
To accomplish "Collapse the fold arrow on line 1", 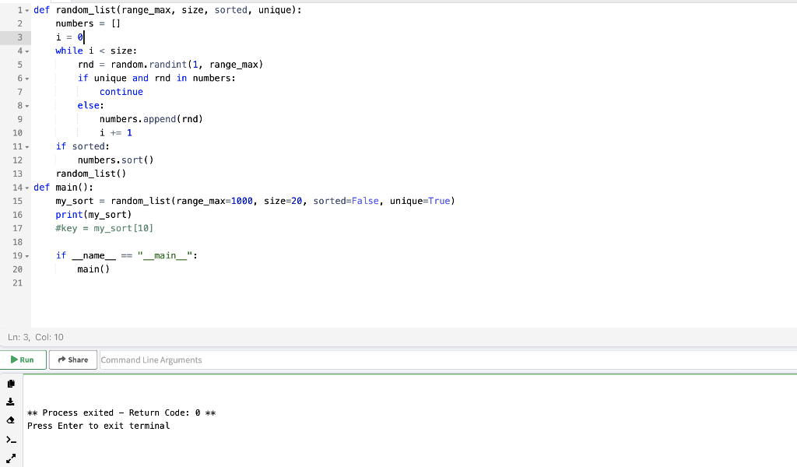I will click(27, 10).
